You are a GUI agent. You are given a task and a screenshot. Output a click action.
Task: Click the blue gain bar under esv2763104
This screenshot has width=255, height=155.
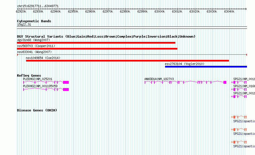[206, 67]
